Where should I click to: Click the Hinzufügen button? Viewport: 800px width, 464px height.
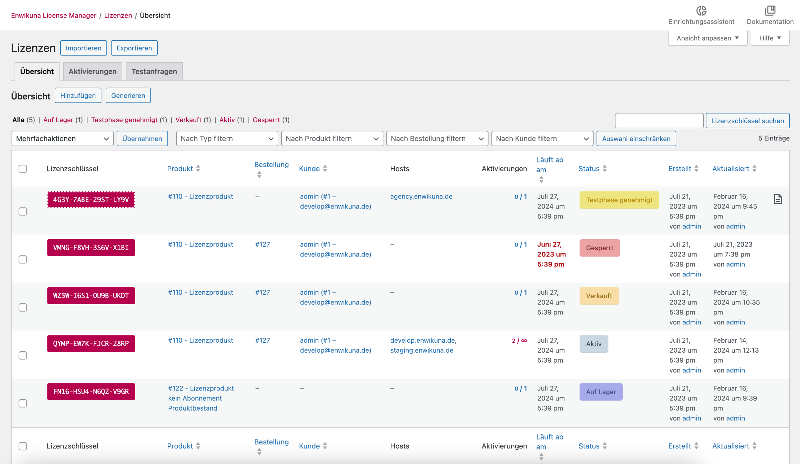(78, 95)
